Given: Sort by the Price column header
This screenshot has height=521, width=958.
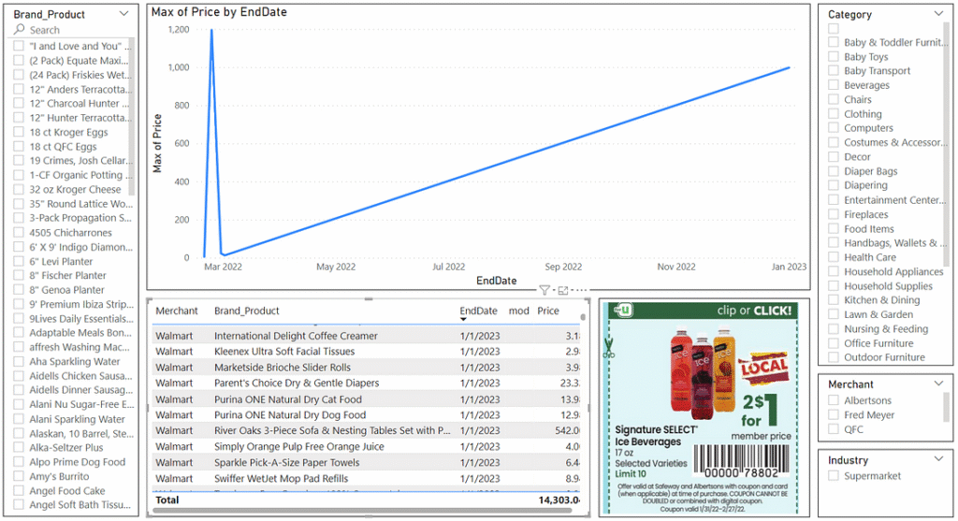Looking at the screenshot, I should tap(548, 311).
